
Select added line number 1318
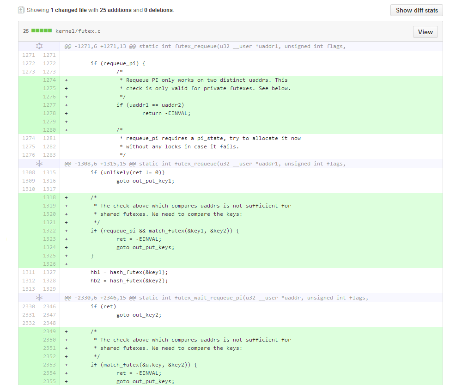(49, 197)
